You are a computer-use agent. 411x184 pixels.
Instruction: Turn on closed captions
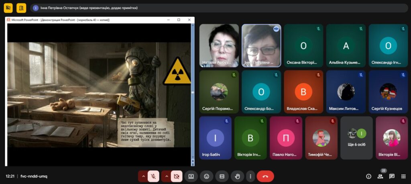(x=222, y=176)
